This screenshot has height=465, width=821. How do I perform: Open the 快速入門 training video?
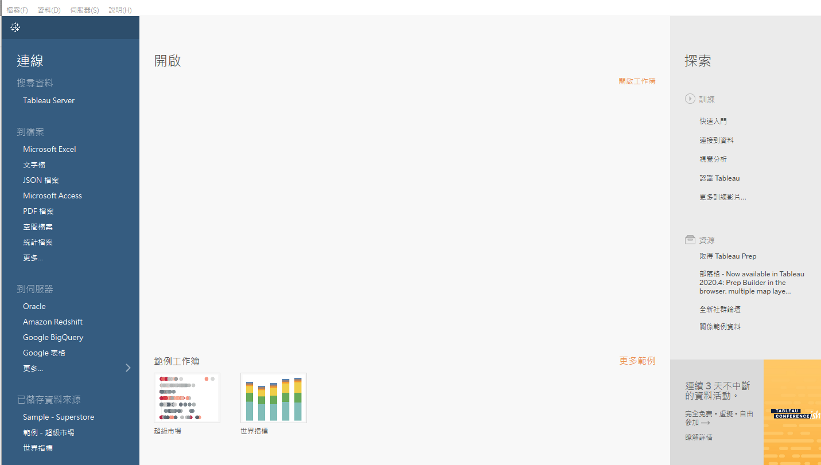[x=713, y=122]
